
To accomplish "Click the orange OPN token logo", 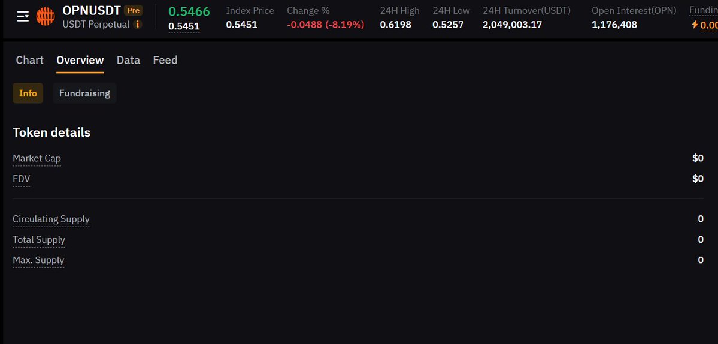I will pyautogui.click(x=46, y=17).
